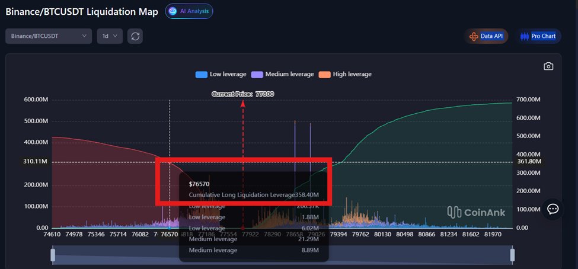Click the Pro Chart candlestick icon
The image size is (578, 269).
(x=524, y=37)
